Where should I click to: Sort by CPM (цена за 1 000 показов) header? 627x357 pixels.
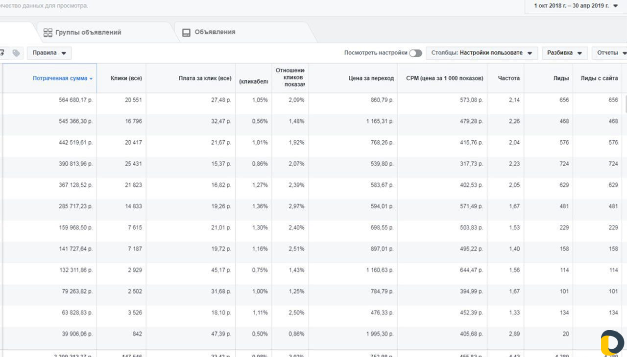pyautogui.click(x=444, y=78)
